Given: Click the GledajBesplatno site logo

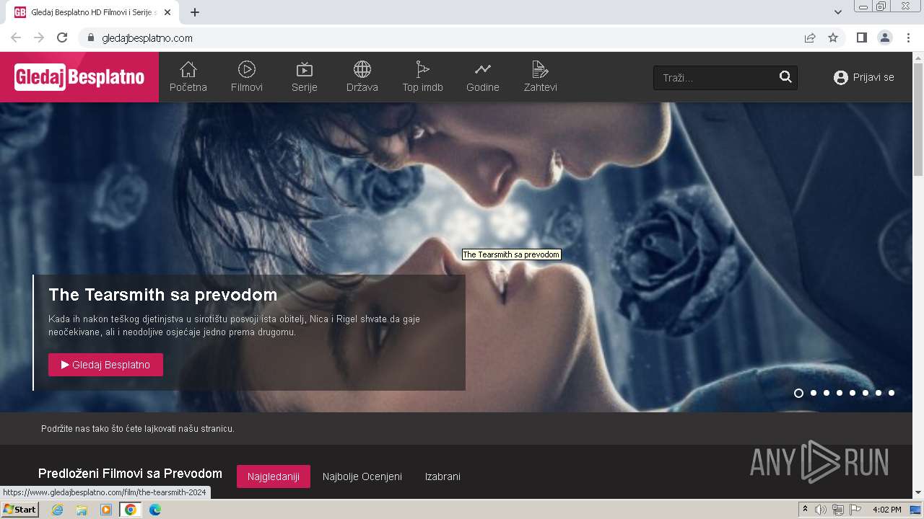Looking at the screenshot, I should (x=79, y=77).
